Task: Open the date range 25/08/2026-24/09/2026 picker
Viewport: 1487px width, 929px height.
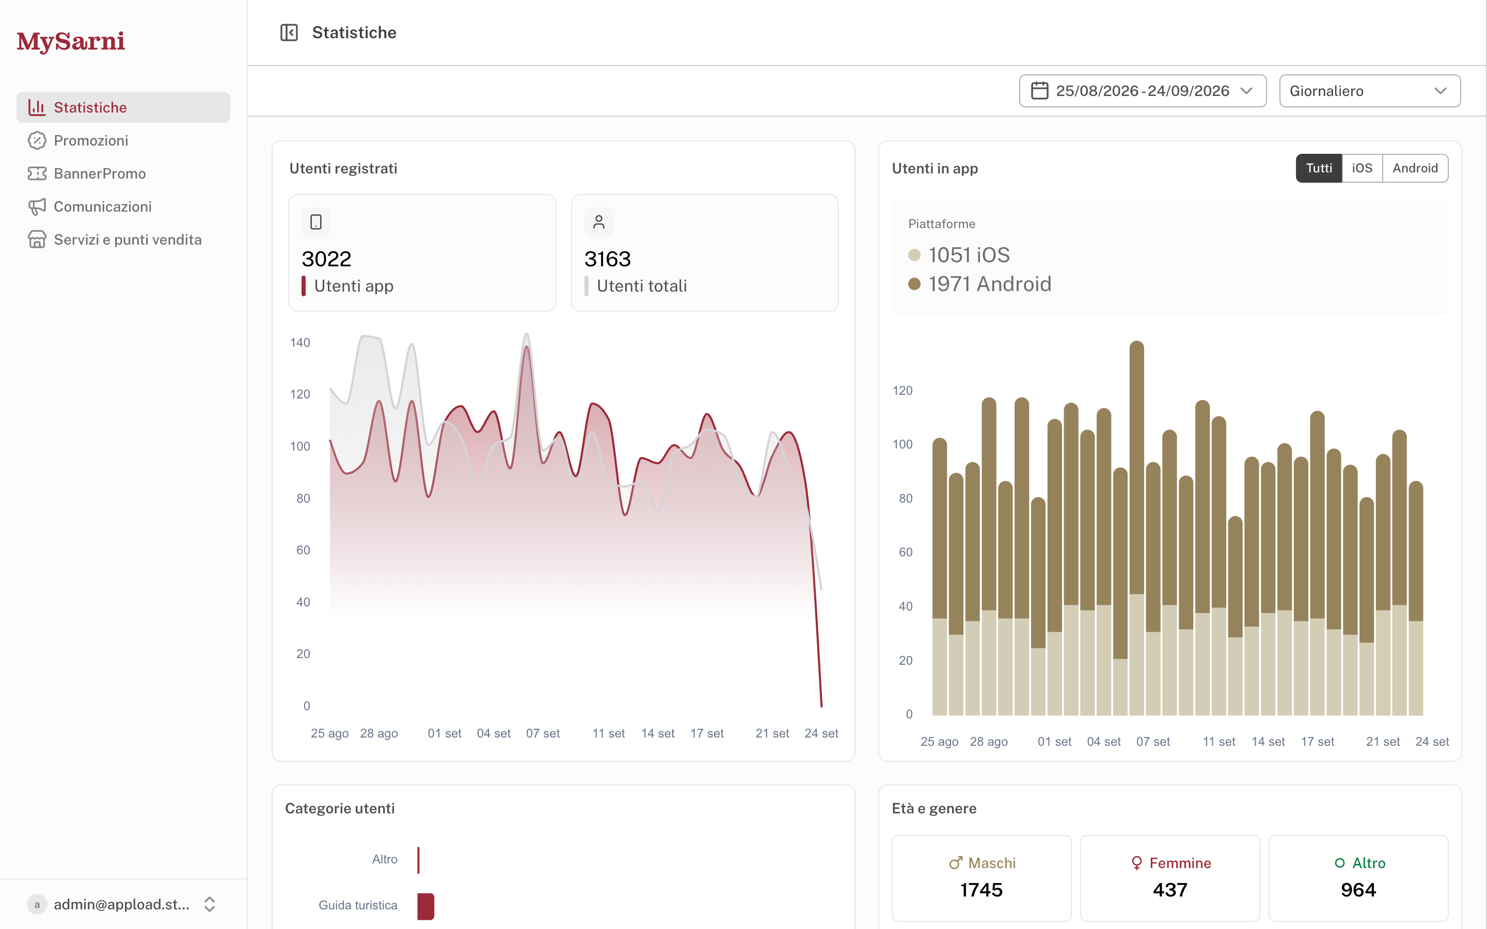Action: pos(1143,91)
